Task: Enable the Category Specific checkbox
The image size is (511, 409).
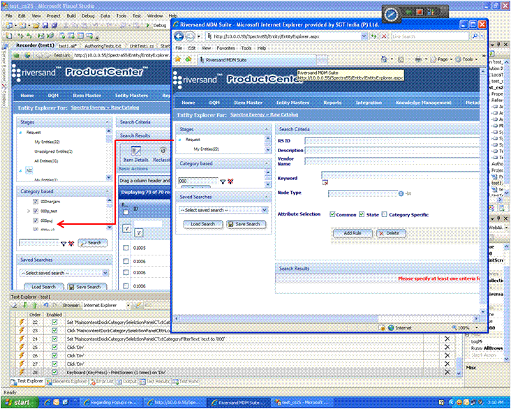Action: coord(384,214)
